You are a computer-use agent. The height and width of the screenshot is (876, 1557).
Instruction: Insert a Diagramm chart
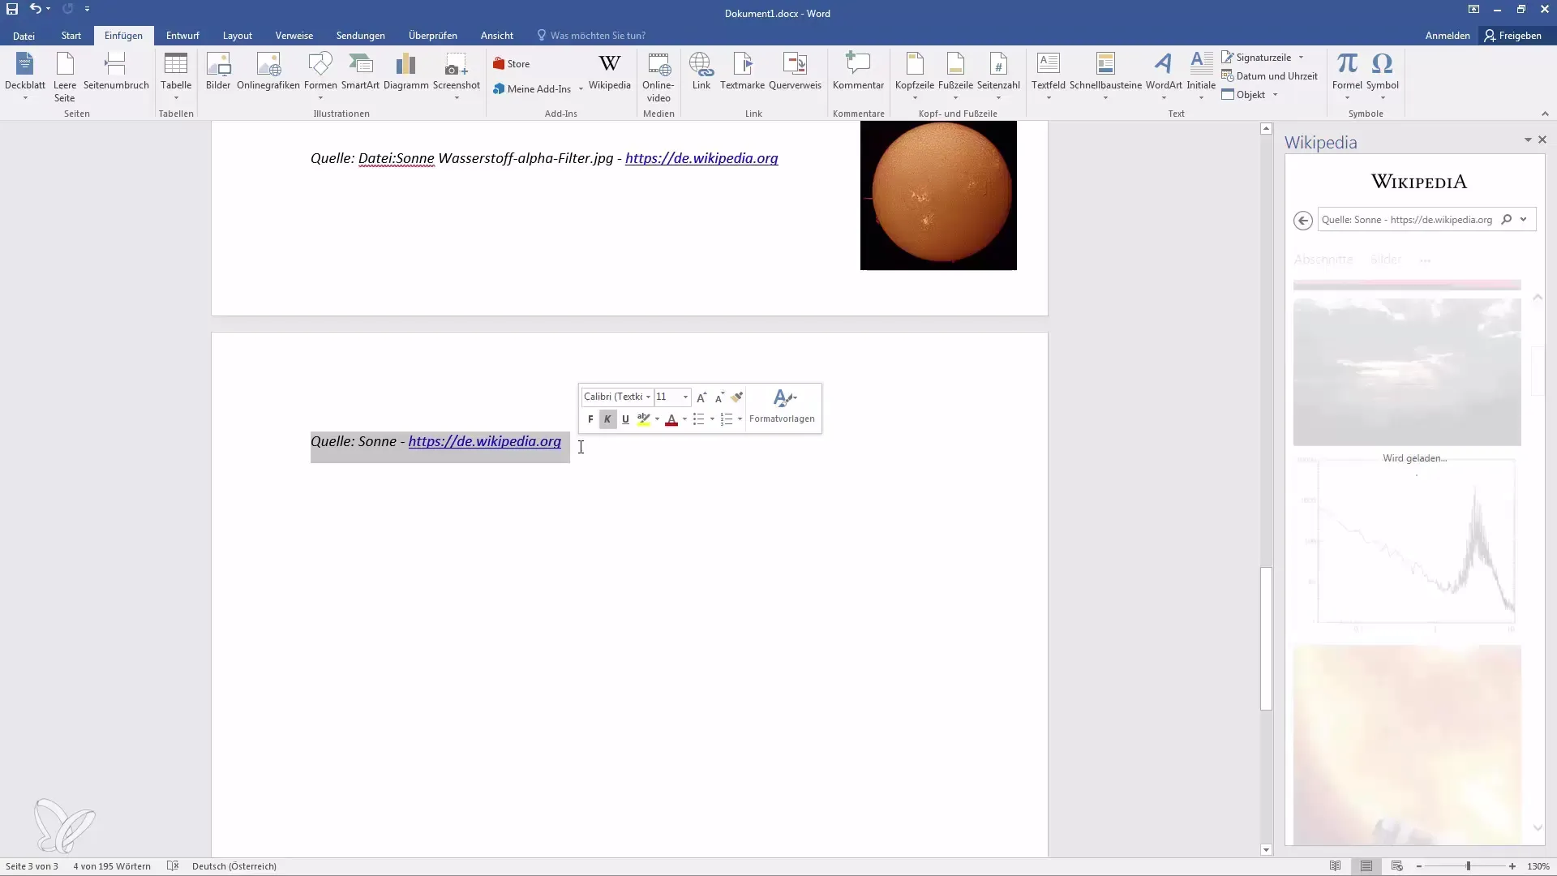click(x=405, y=71)
